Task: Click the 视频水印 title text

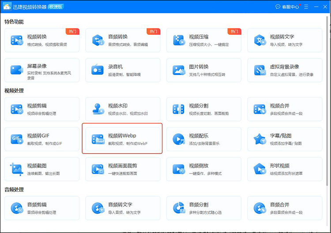Action: pyautogui.click(x=118, y=106)
